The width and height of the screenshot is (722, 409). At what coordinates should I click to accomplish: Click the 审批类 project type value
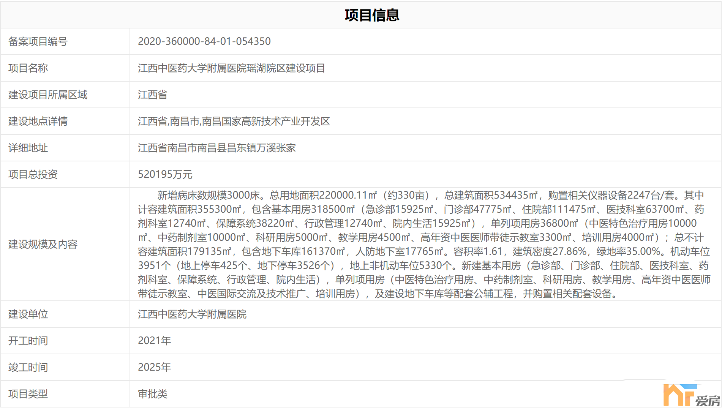[x=153, y=394]
